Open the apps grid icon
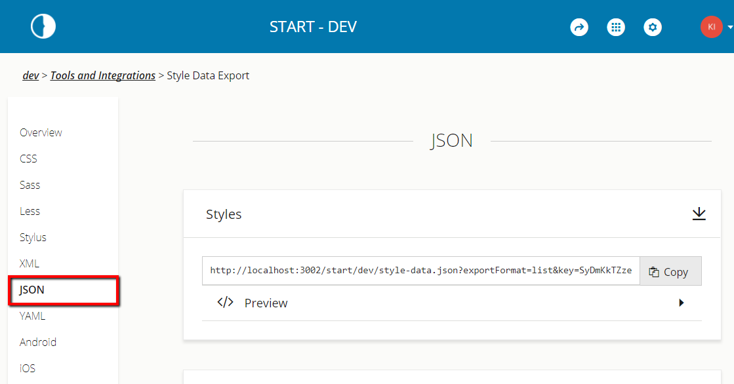Screen dimensions: 734x384 615,27
